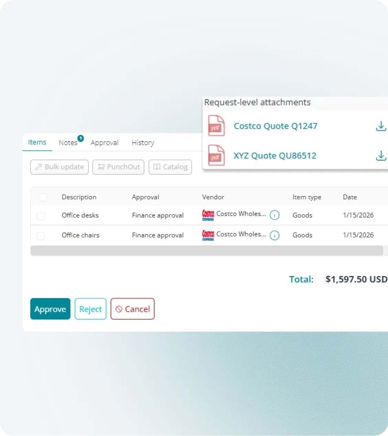This screenshot has width=388, height=436.
Task: Click Costco Wholes... vendor in Office chairs row
Action: 241,234
